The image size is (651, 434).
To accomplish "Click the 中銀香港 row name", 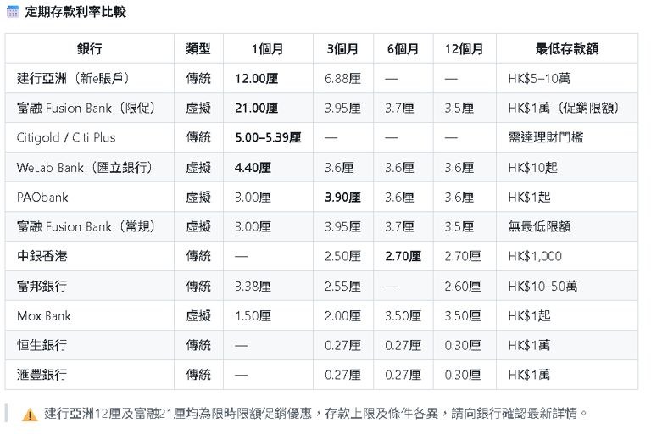I will coord(42,256).
